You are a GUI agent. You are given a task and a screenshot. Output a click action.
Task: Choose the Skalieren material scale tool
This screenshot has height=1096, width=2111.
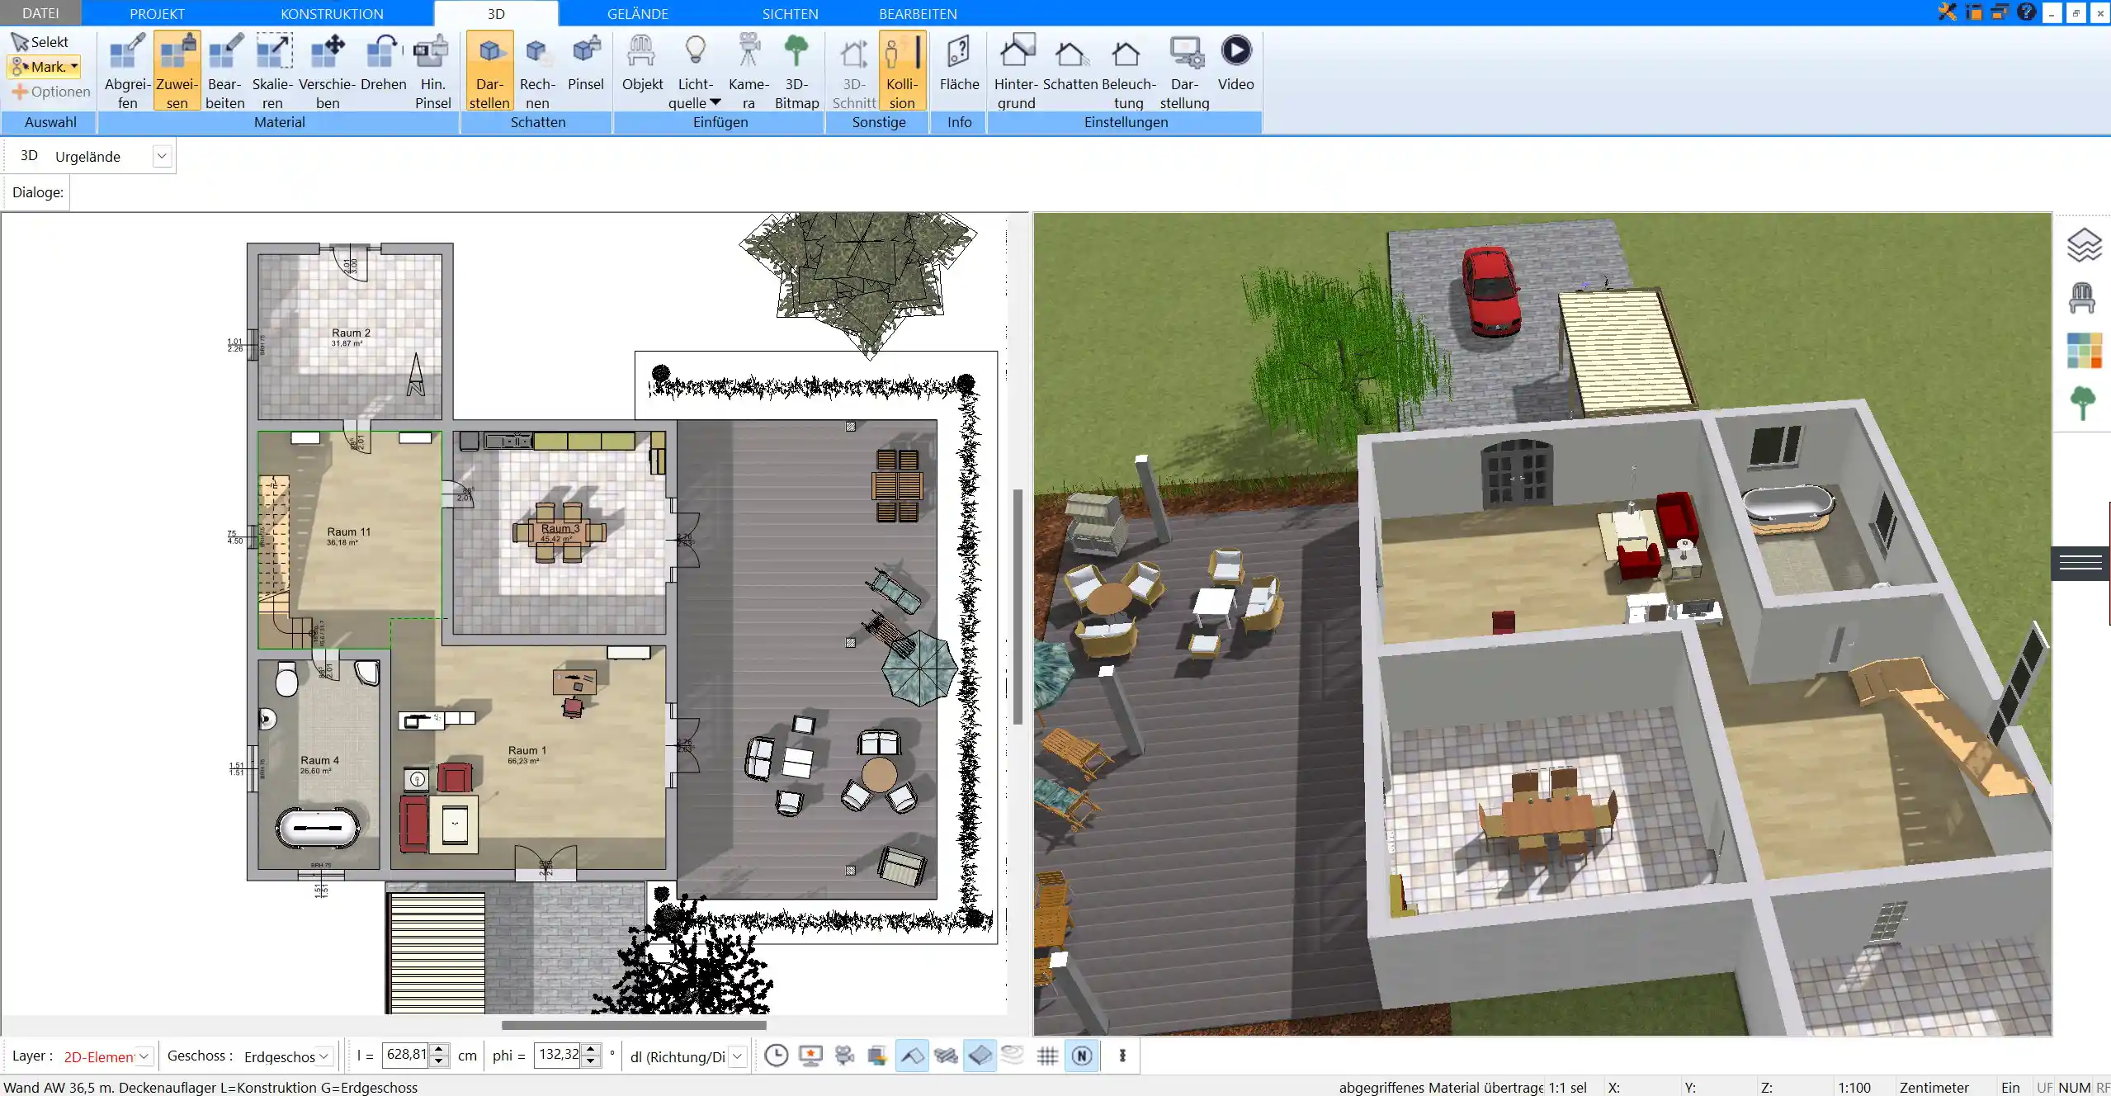tap(272, 71)
